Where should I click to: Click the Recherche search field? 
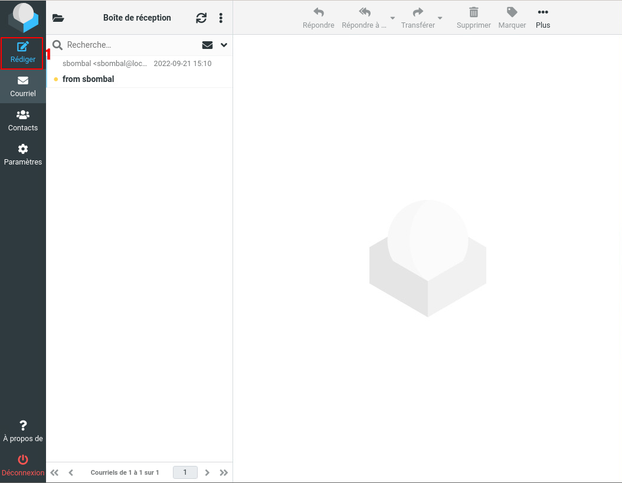pyautogui.click(x=130, y=45)
